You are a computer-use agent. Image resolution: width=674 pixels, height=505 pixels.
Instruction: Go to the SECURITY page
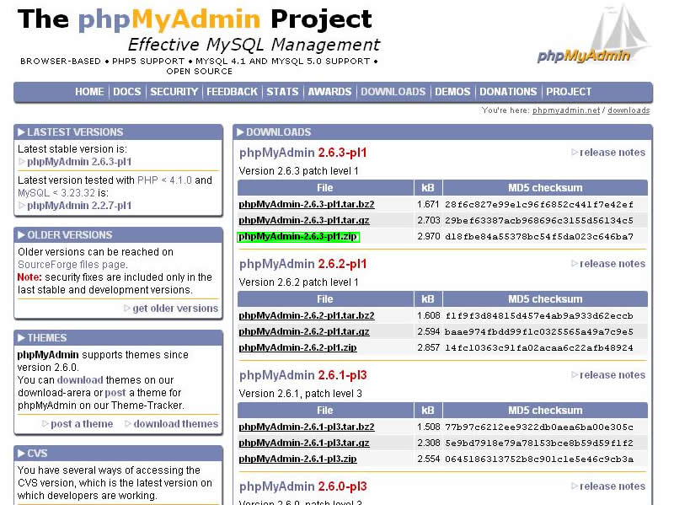[174, 92]
